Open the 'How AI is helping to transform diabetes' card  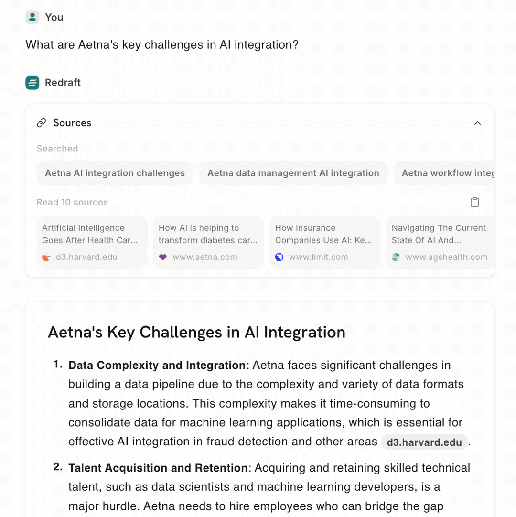[x=208, y=242]
